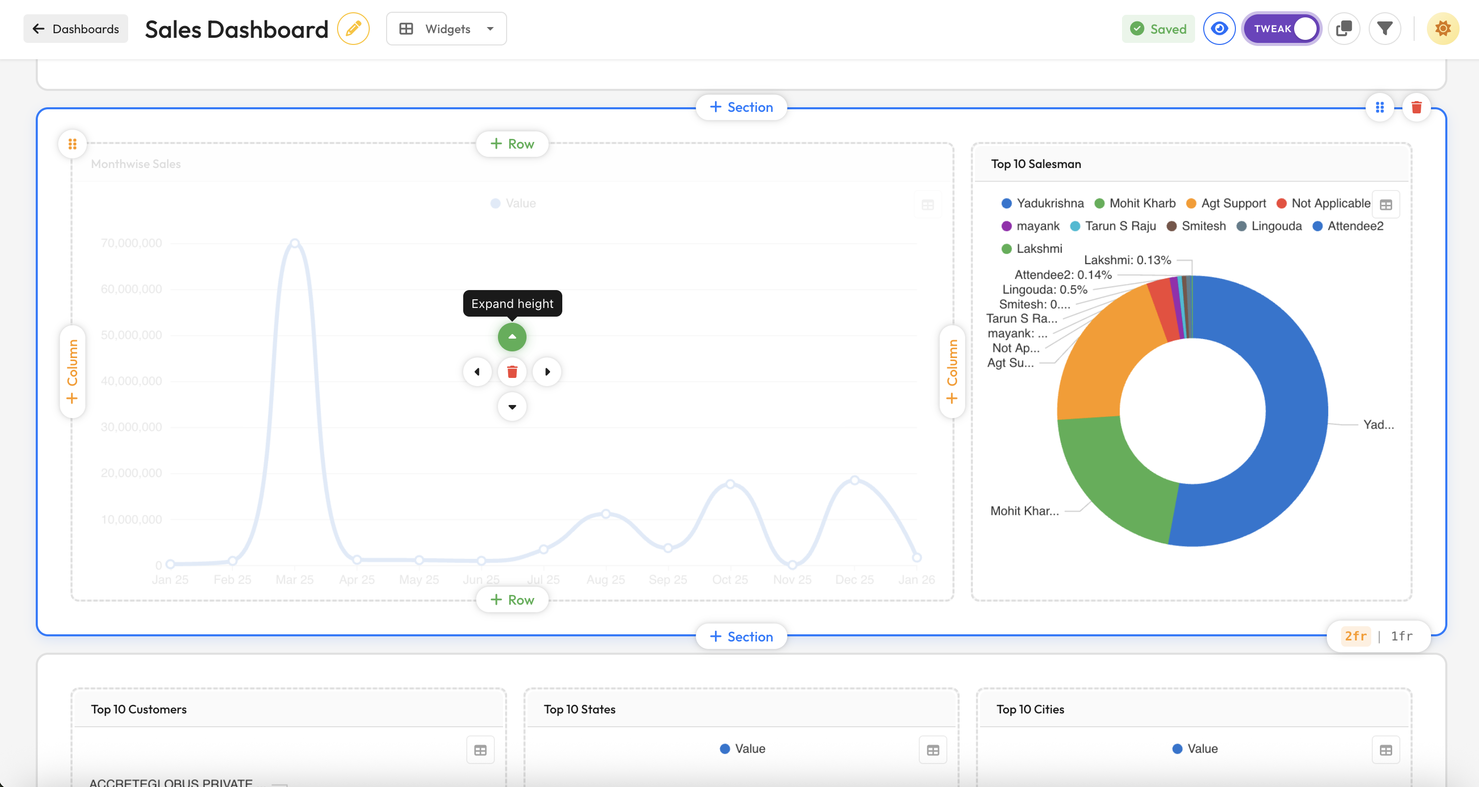The image size is (1479, 787).
Task: Duplicate the dashboard using the copy icon
Action: tap(1344, 28)
